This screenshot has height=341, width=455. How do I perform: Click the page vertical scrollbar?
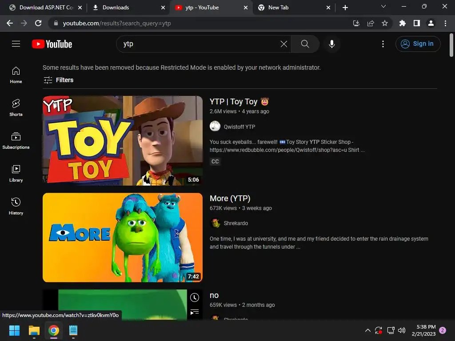coord(451,45)
